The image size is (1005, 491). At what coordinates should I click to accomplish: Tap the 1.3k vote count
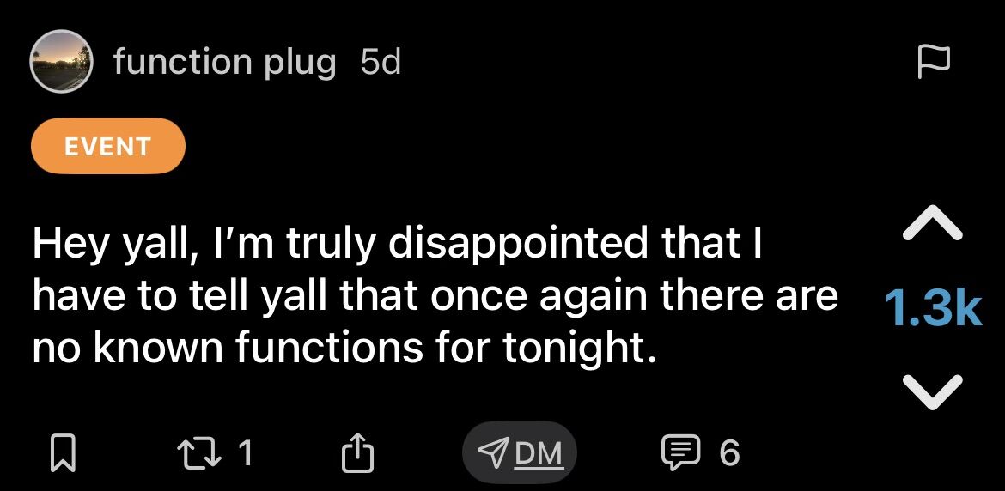pos(932,309)
